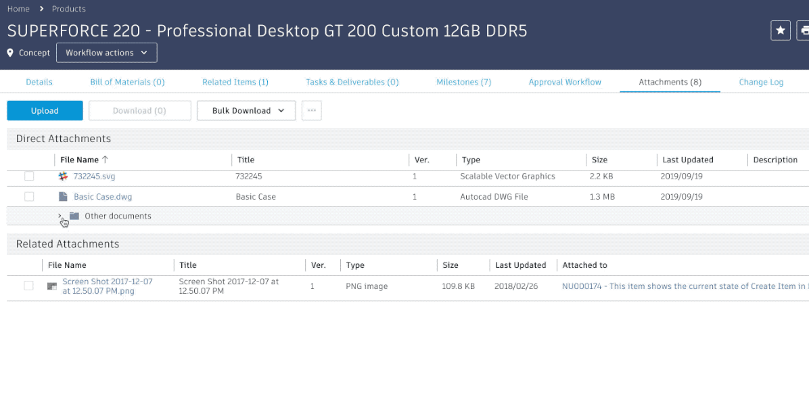Image resolution: width=809 pixels, height=406 pixels.
Task: Click the Basic Case.dwg document icon
Action: 63,197
